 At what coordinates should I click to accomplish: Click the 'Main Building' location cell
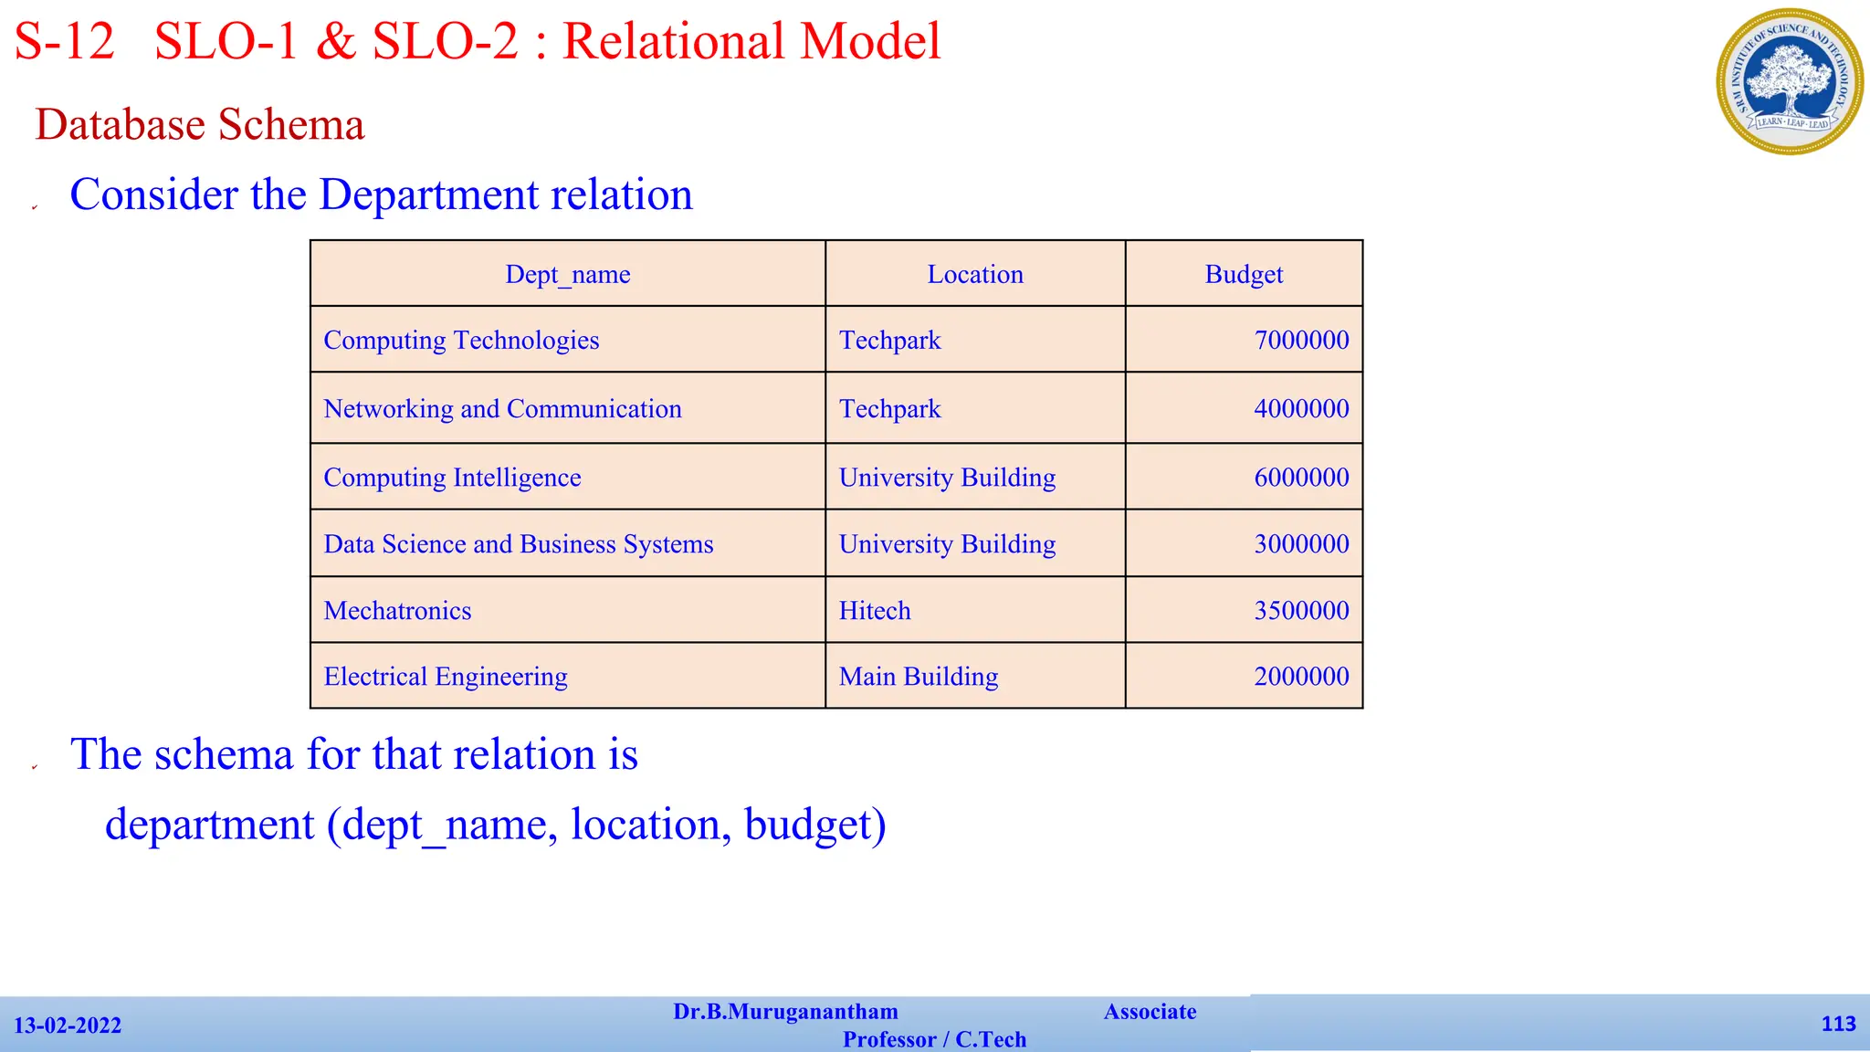pos(975,676)
